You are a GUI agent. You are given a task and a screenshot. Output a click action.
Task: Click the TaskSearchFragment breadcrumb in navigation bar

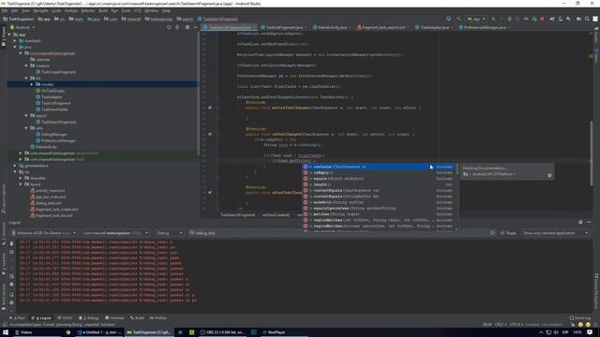(217, 19)
